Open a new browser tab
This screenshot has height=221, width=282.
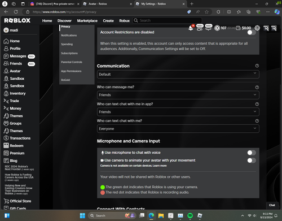coord(192,4)
